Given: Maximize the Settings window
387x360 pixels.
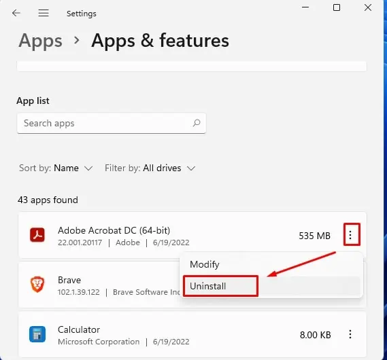Looking at the screenshot, I should 337,7.
